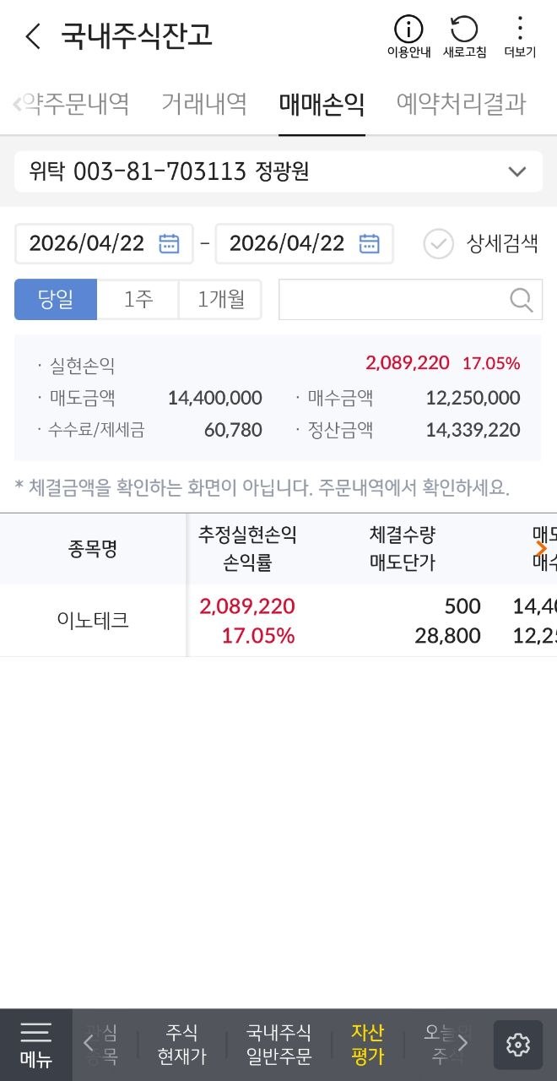The image size is (557, 1081).
Task: Tap the search magnifier icon
Action: 522,299
